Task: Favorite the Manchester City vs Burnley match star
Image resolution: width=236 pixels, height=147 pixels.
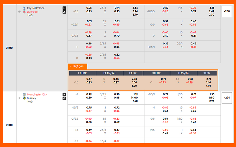Action: 19,98
